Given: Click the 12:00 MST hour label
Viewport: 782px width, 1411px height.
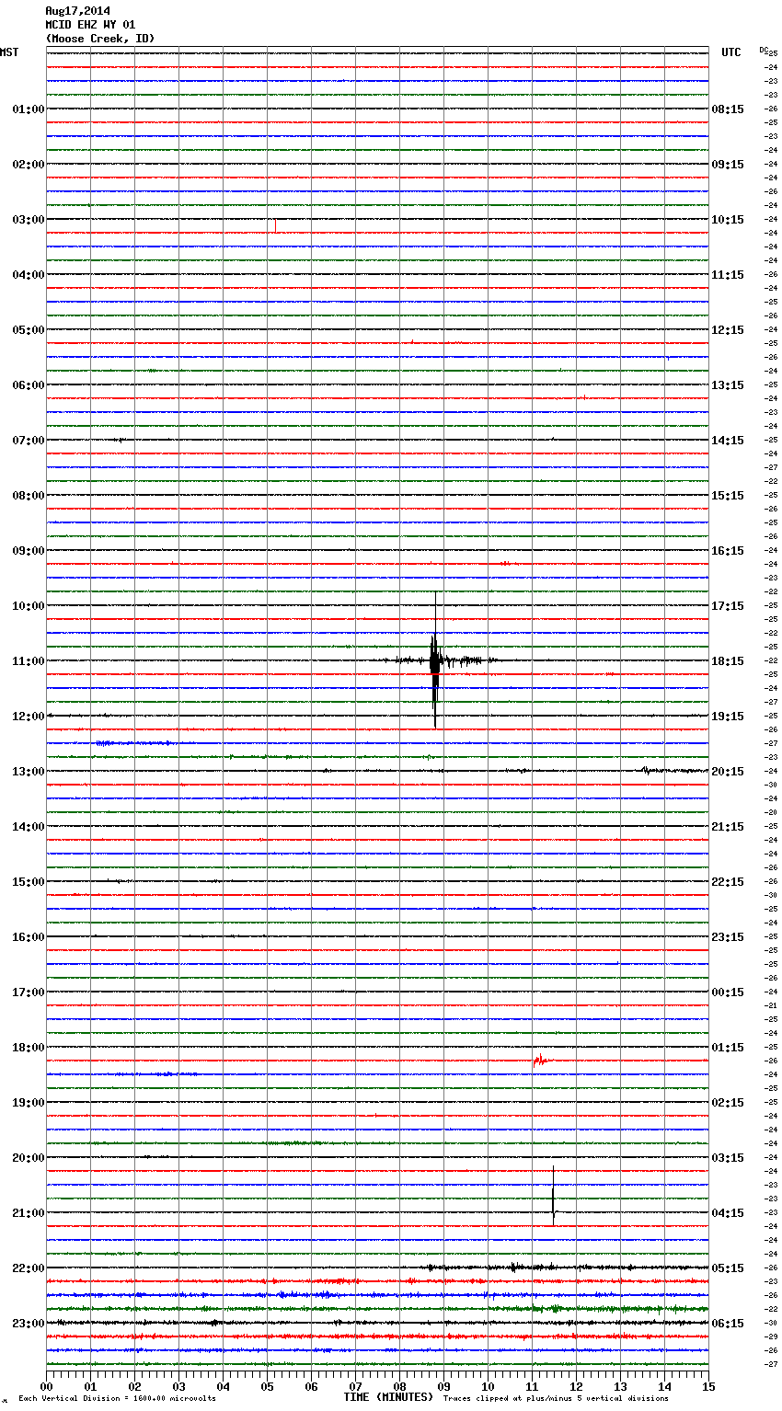Looking at the screenshot, I should point(28,717).
